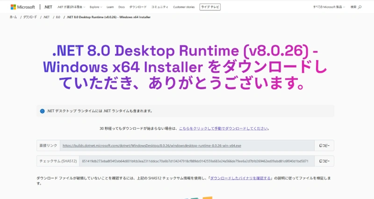374x199 pixels.
Task: Open the Learn menu item
Action: (110, 7)
